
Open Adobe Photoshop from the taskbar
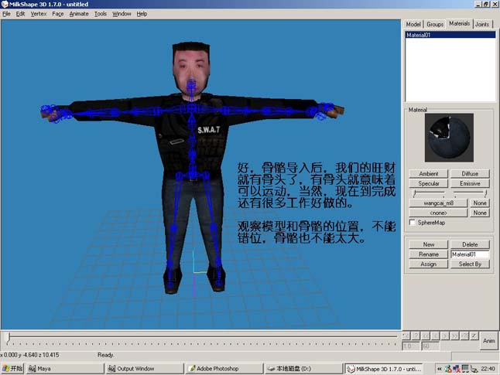[x=224, y=369]
